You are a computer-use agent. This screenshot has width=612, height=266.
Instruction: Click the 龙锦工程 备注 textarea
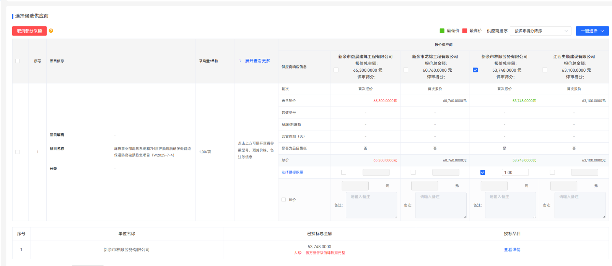pos(441,205)
